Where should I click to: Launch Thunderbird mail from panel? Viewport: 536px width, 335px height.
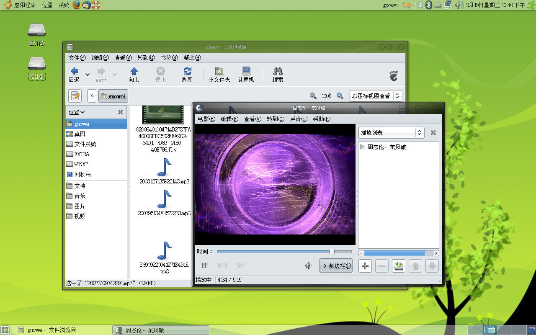[86, 5]
